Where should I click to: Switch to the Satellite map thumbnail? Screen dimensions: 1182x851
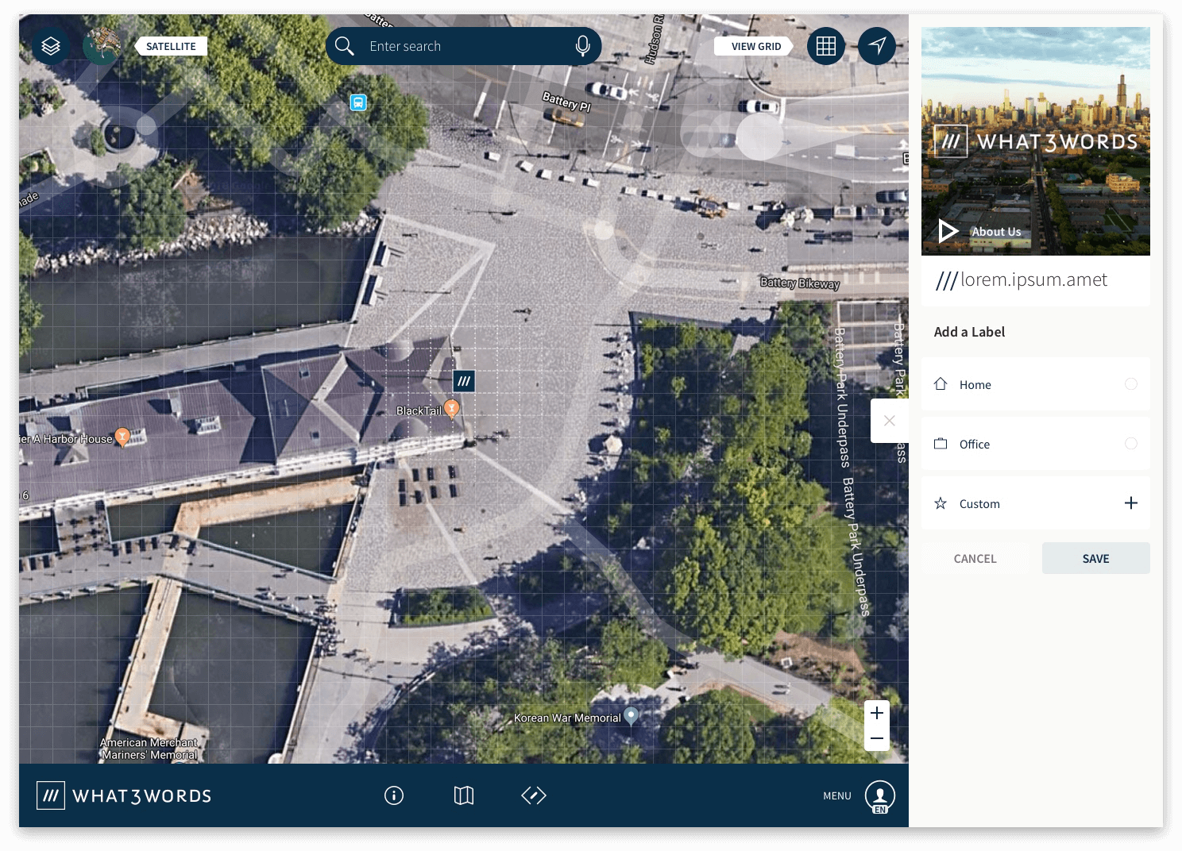tap(102, 46)
